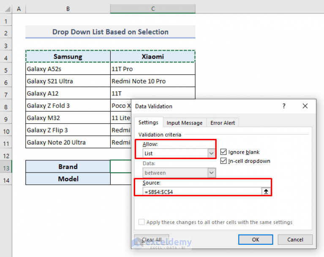Screen dimensions: 324x257
Task: Click the Galaxy Z Fold 3 cell
Action: click(68, 106)
